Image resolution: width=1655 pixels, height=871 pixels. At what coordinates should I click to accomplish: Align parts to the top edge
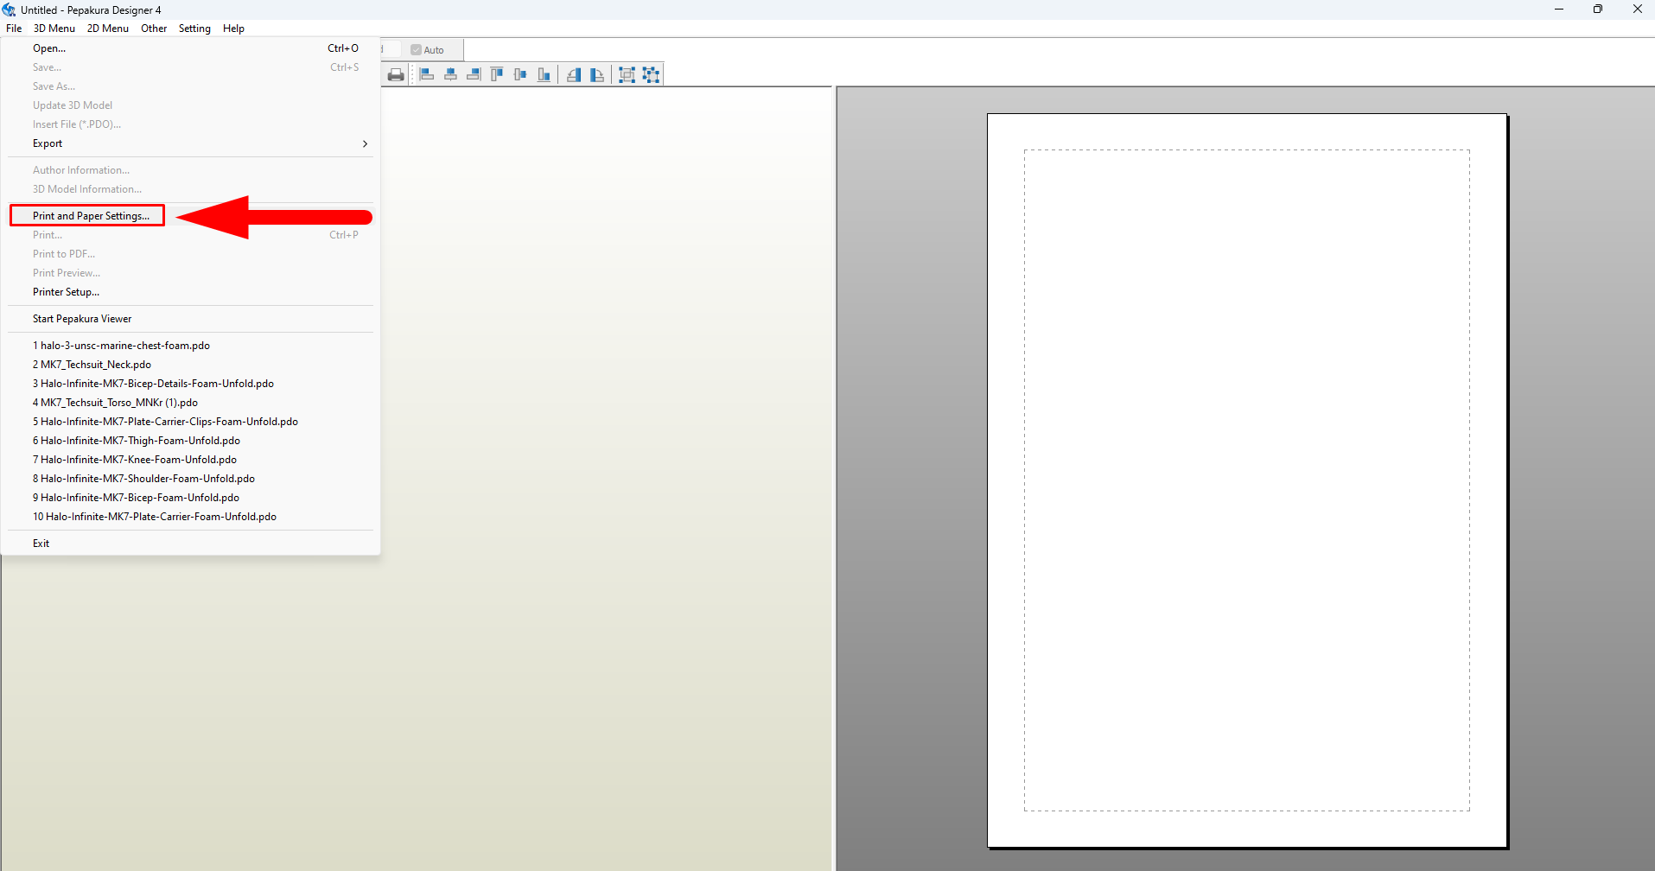click(x=497, y=75)
